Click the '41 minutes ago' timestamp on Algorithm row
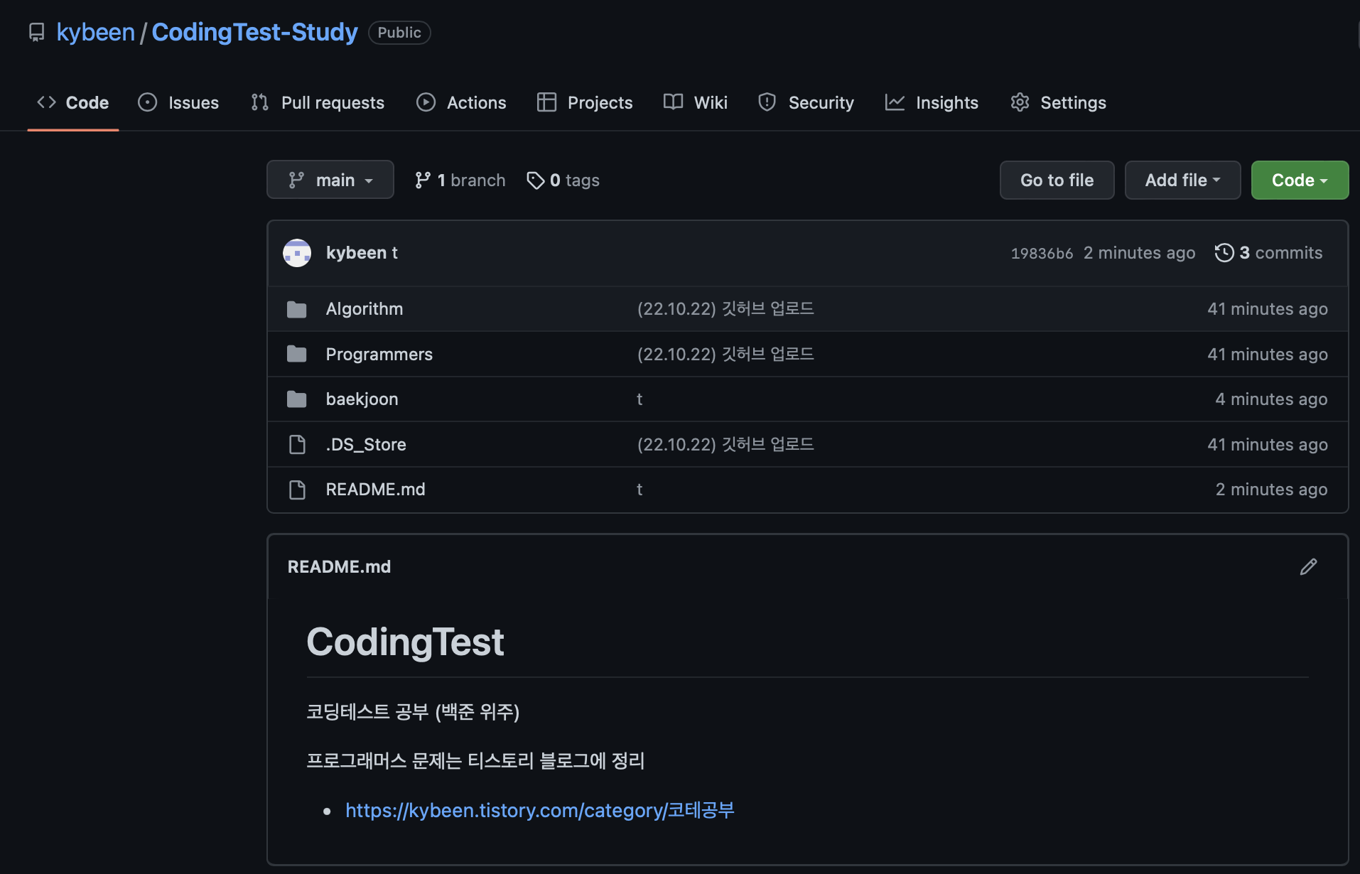Screen dimensions: 1360x874 pyautogui.click(x=1268, y=309)
